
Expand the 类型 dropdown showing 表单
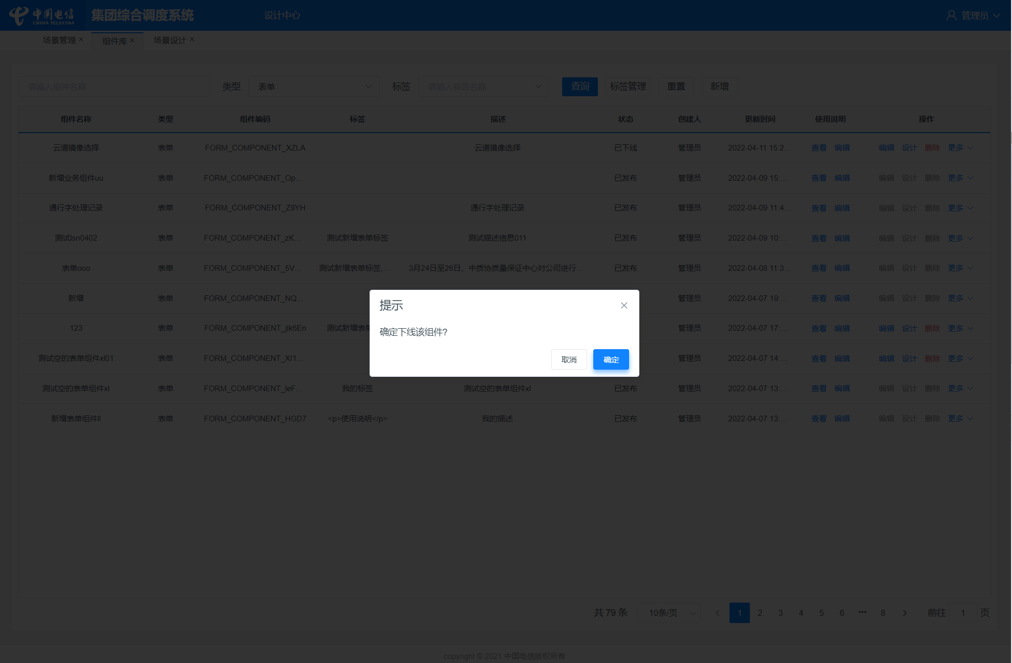coord(314,87)
